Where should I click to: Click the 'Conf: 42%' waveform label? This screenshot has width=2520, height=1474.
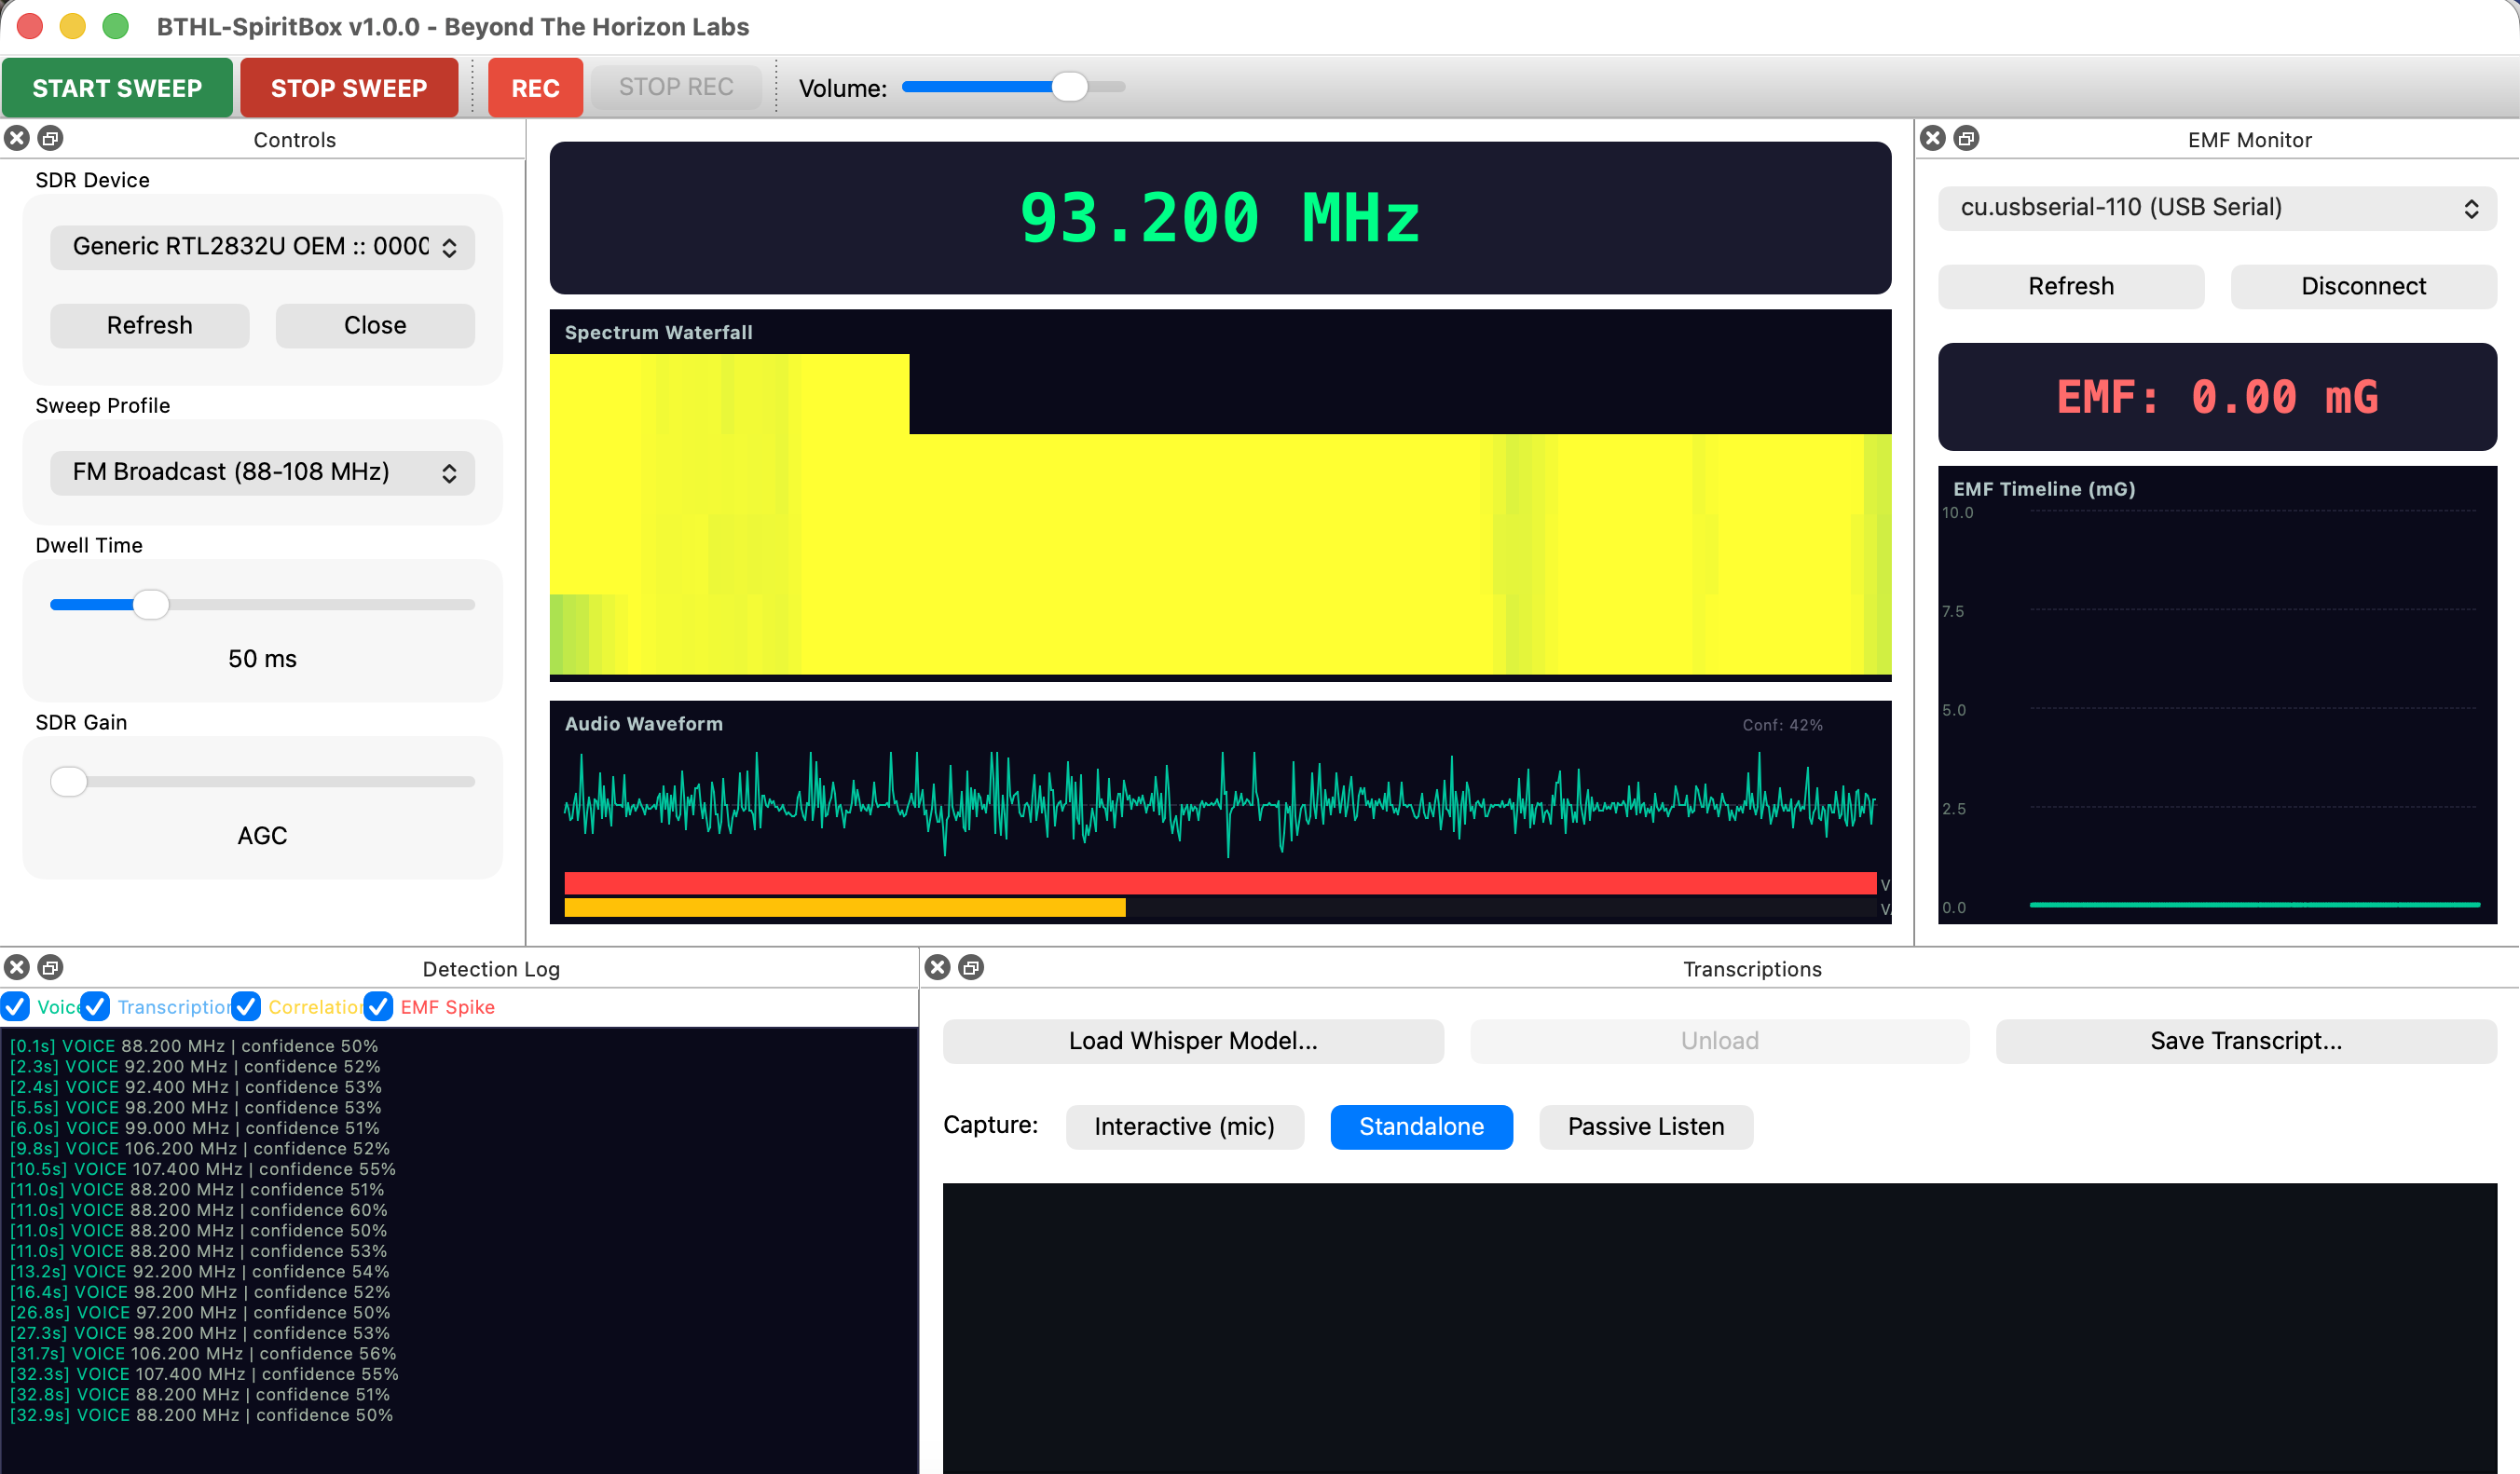(1782, 725)
